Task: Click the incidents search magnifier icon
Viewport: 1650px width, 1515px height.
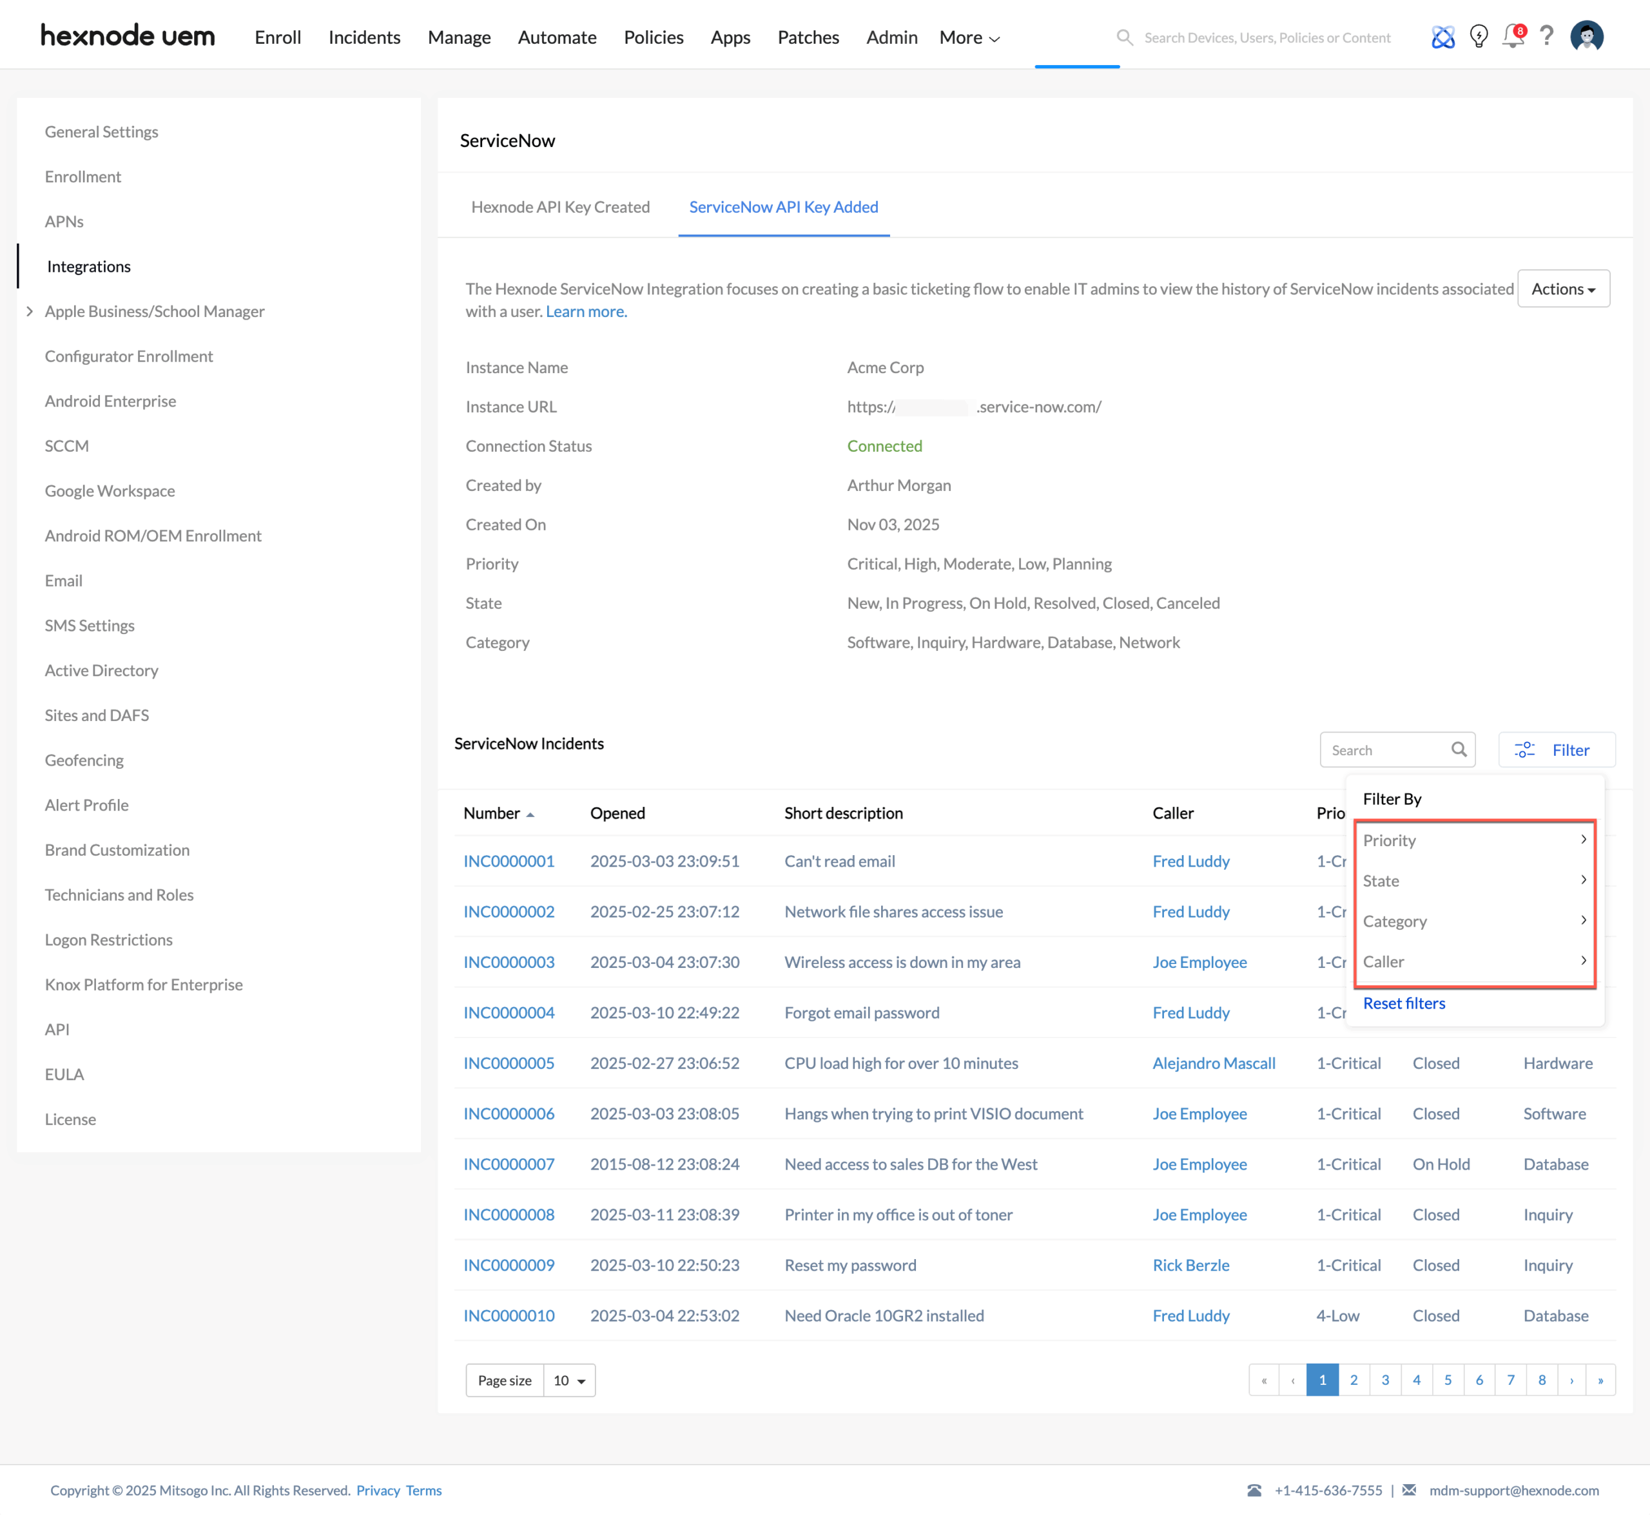Action: (x=1459, y=749)
